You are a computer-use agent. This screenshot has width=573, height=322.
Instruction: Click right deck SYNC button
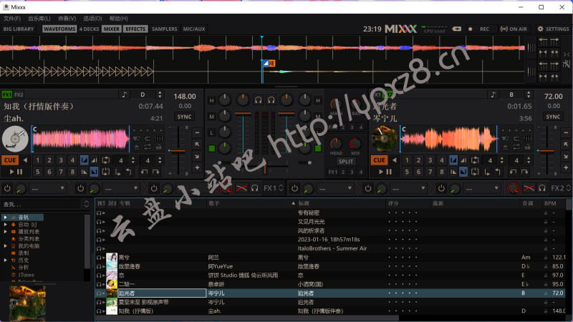point(553,117)
